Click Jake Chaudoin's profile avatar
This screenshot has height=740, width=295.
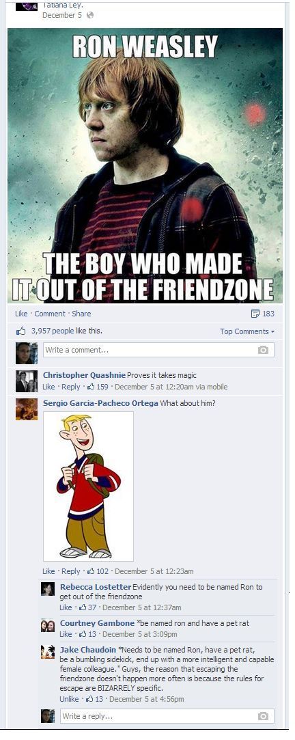click(48, 653)
